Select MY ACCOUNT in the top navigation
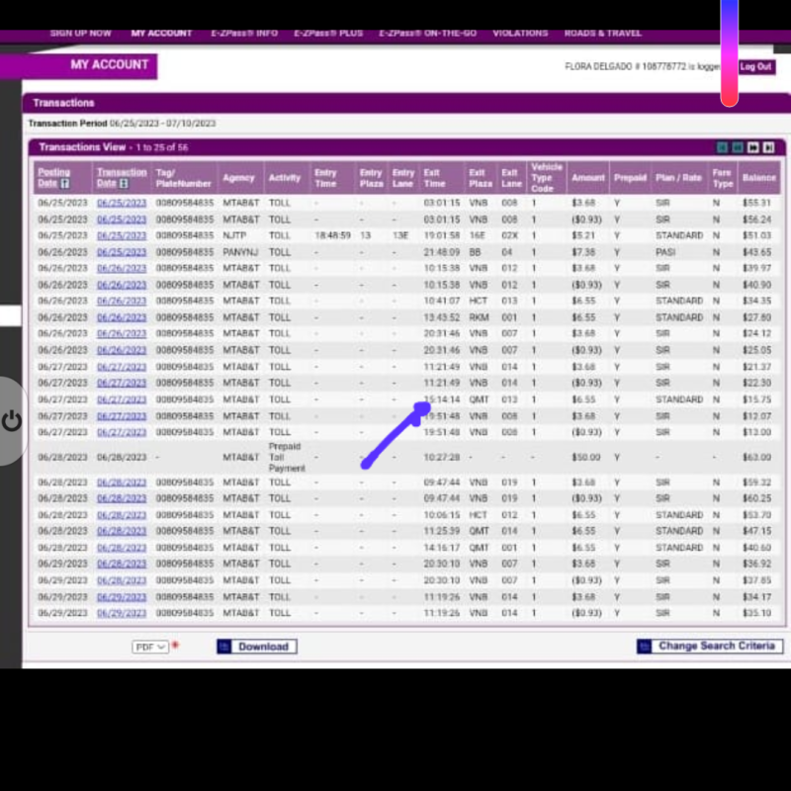The image size is (791, 791). coord(161,34)
